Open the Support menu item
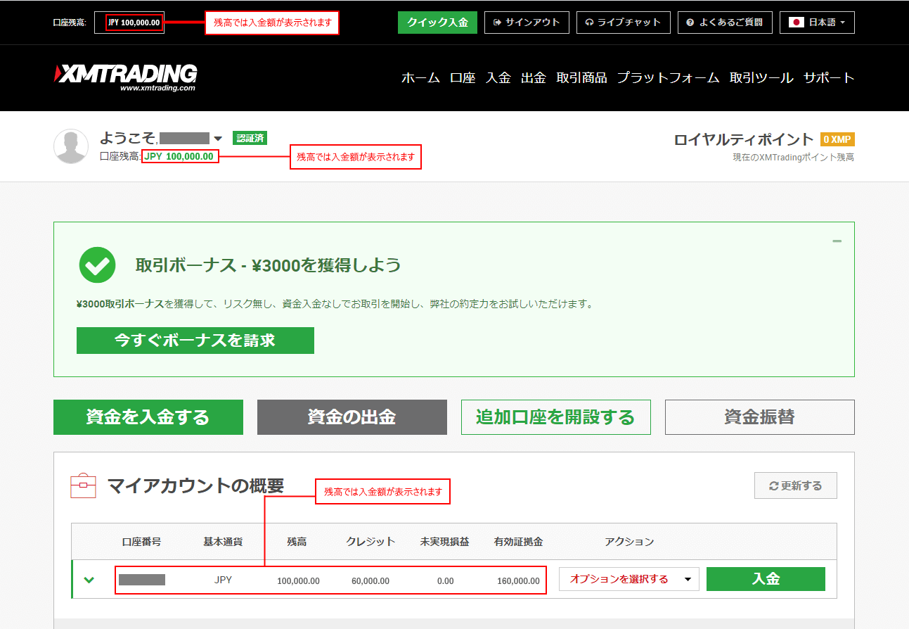Screen dimensions: 909x629 click(829, 78)
